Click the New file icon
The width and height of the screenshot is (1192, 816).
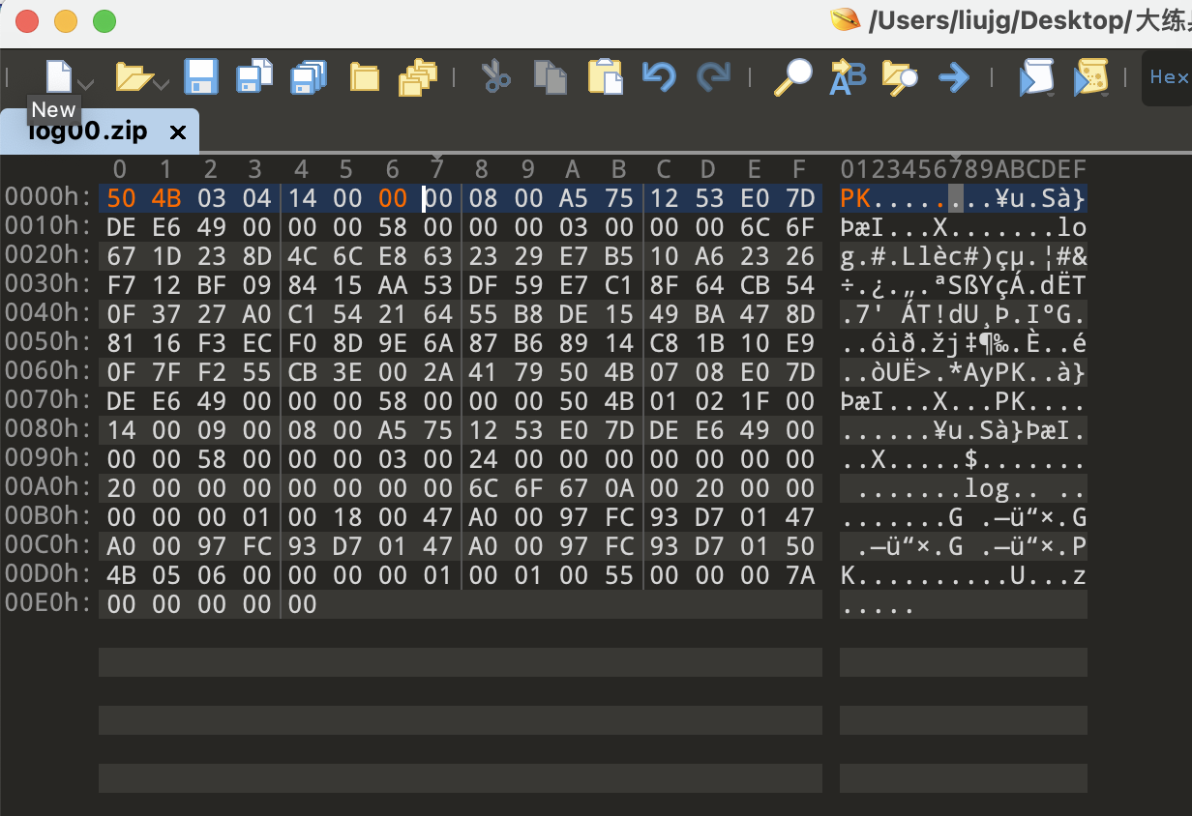(60, 76)
